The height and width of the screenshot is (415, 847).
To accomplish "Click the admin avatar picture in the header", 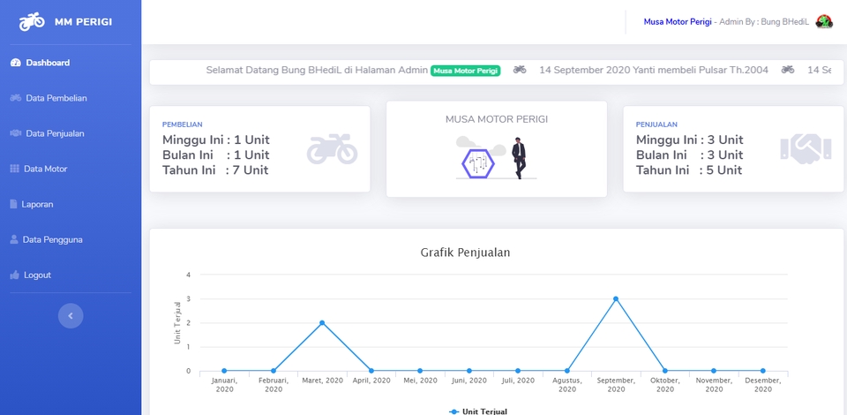I will [x=824, y=22].
